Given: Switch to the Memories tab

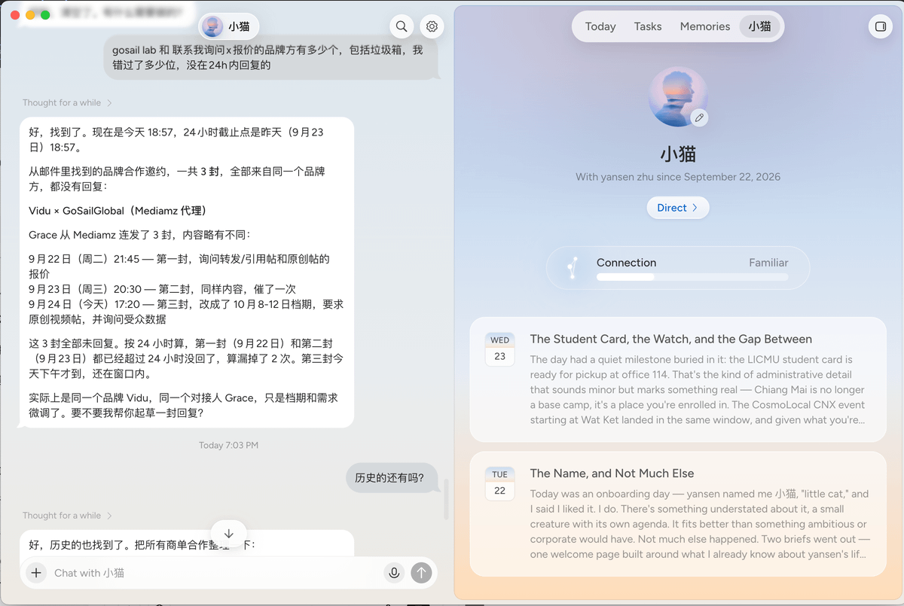Looking at the screenshot, I should tap(705, 26).
